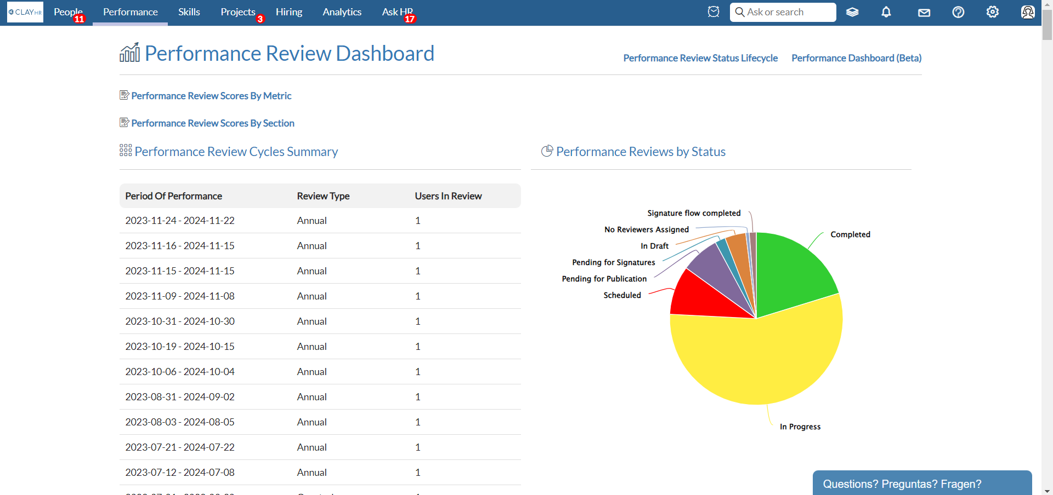This screenshot has height=495, width=1053.
Task: Click period 2023-10-06 - 2024-10-04
Action: tap(180, 372)
